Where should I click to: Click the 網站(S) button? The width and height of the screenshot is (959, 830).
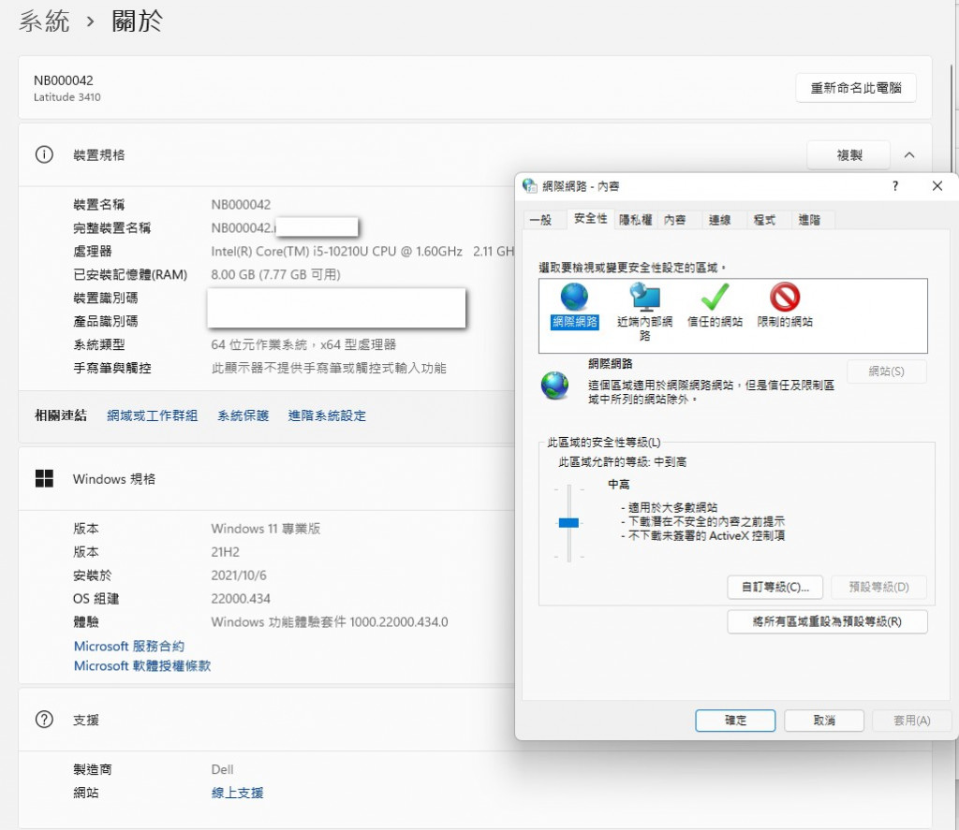[886, 371]
